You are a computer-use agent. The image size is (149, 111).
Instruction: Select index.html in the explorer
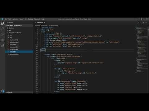click(19, 52)
